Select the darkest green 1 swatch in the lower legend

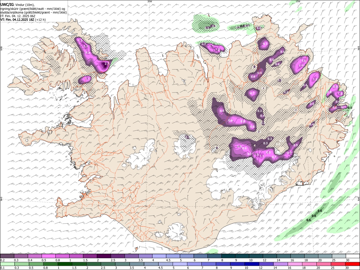pos(65,264)
